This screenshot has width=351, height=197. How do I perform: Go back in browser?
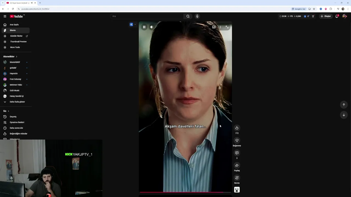[3, 9]
